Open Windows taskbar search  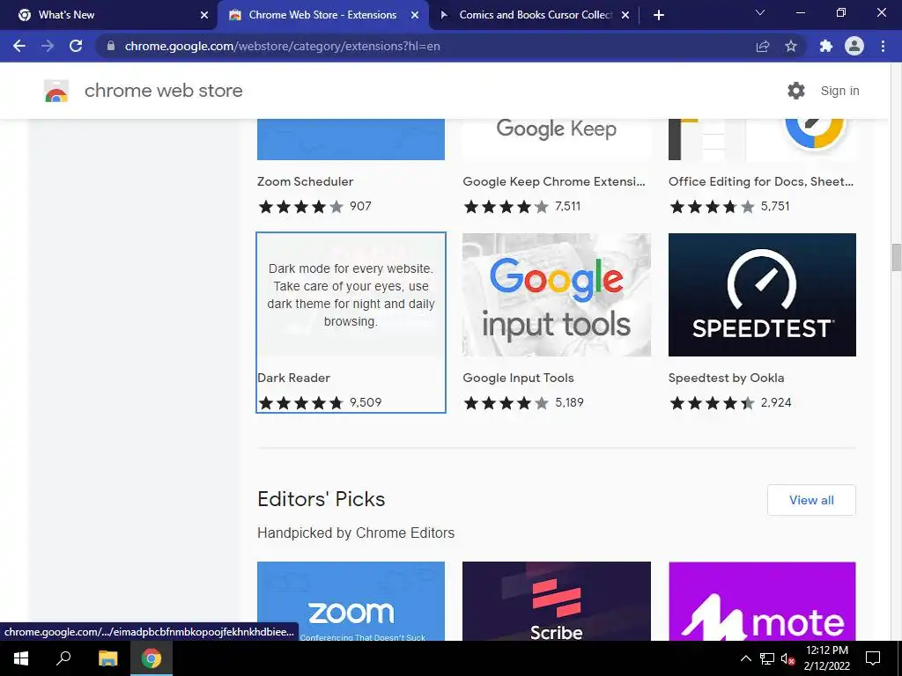coord(63,658)
